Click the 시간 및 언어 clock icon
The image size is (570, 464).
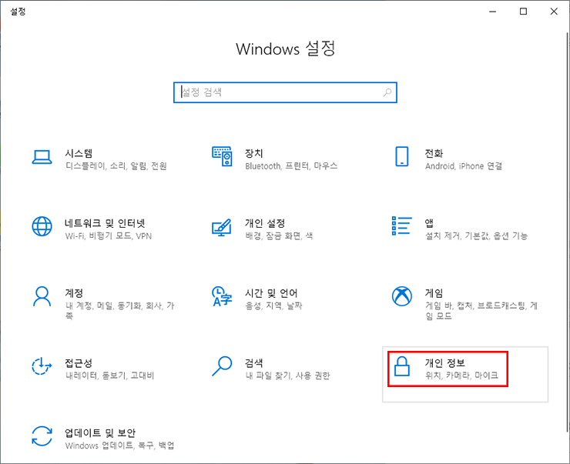[x=222, y=296]
